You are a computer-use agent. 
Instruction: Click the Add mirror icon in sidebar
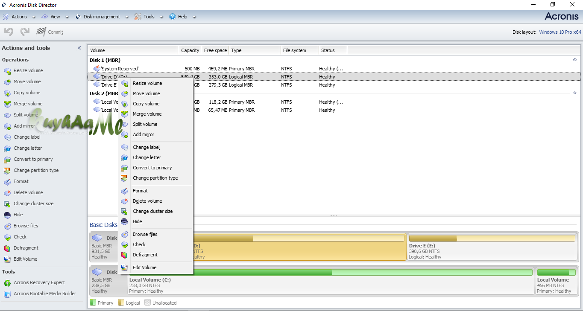coord(7,126)
